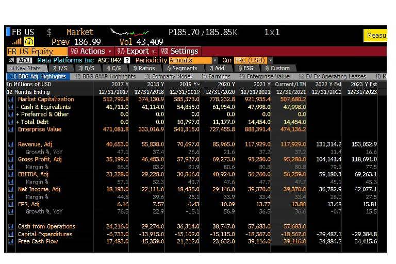This screenshot has height=264, width=396.
Task: Click the intraday price sparkline chart
Action: coord(129,32)
